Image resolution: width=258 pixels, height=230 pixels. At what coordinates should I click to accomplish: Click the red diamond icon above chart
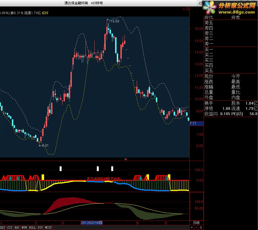click(x=184, y=9)
